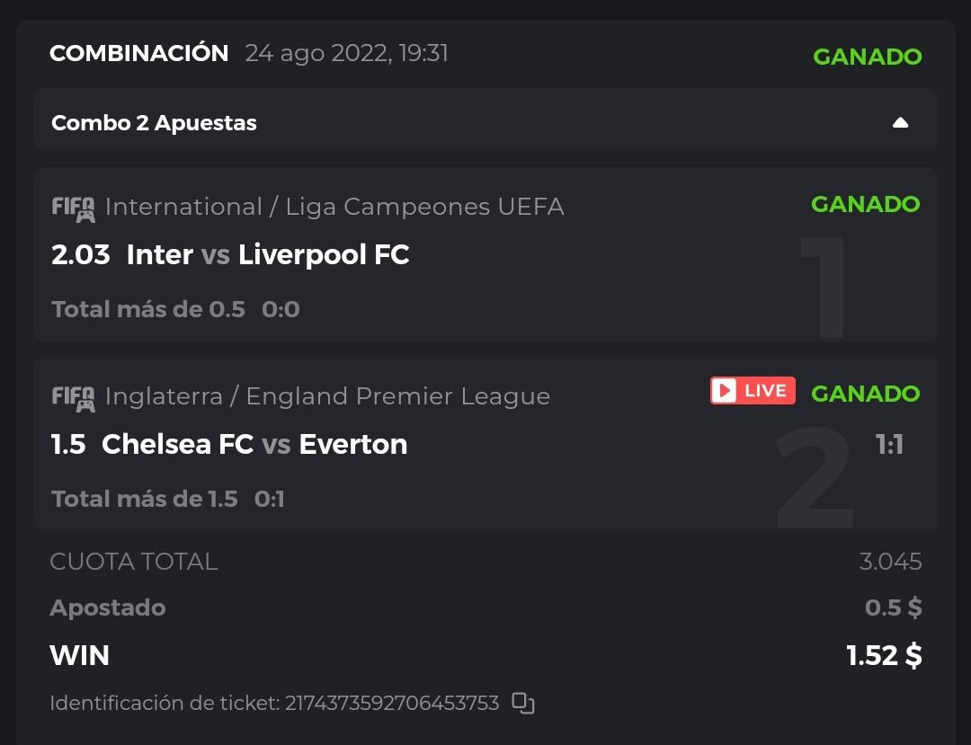Copy the ticket identification number

coord(523,703)
